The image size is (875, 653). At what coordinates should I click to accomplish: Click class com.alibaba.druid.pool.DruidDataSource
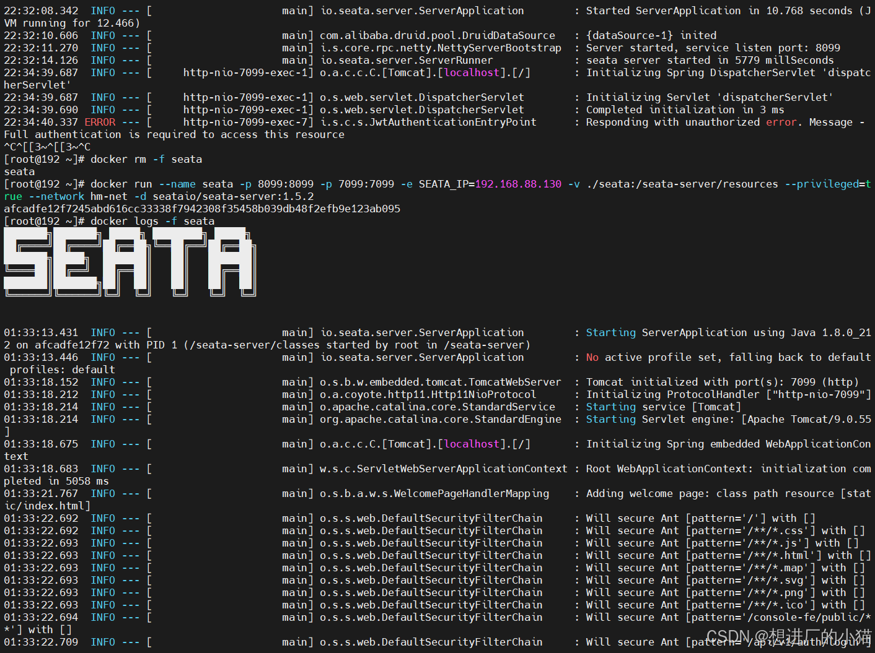pos(437,35)
